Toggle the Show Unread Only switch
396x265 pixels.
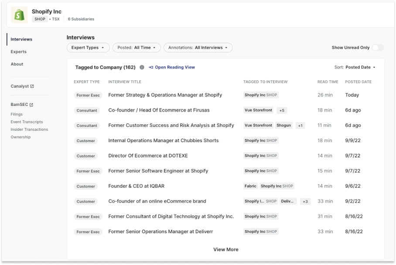tap(378, 48)
